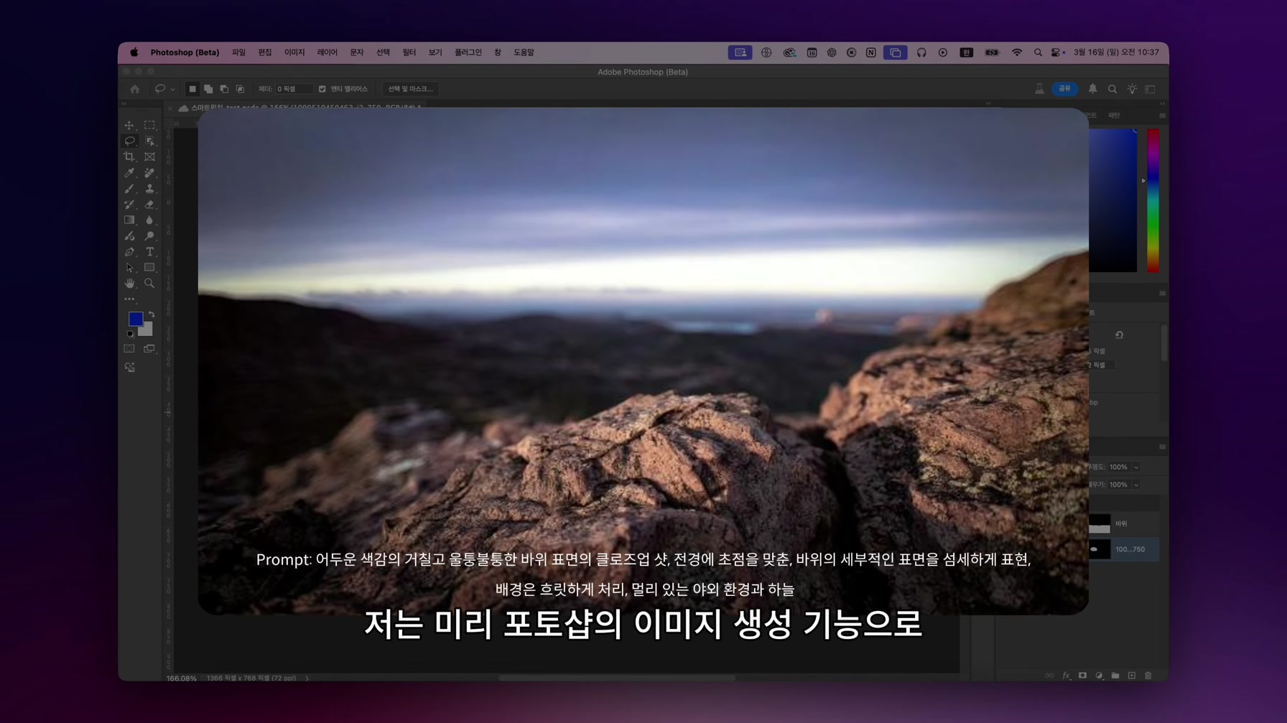Select the Frame tool
The width and height of the screenshot is (1287, 723).
(x=149, y=157)
